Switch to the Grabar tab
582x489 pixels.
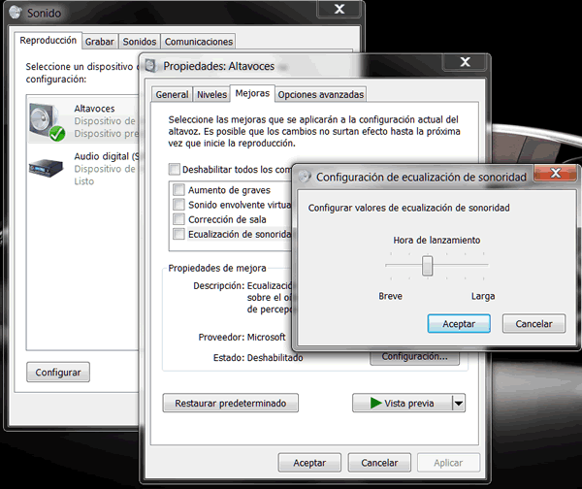point(100,42)
